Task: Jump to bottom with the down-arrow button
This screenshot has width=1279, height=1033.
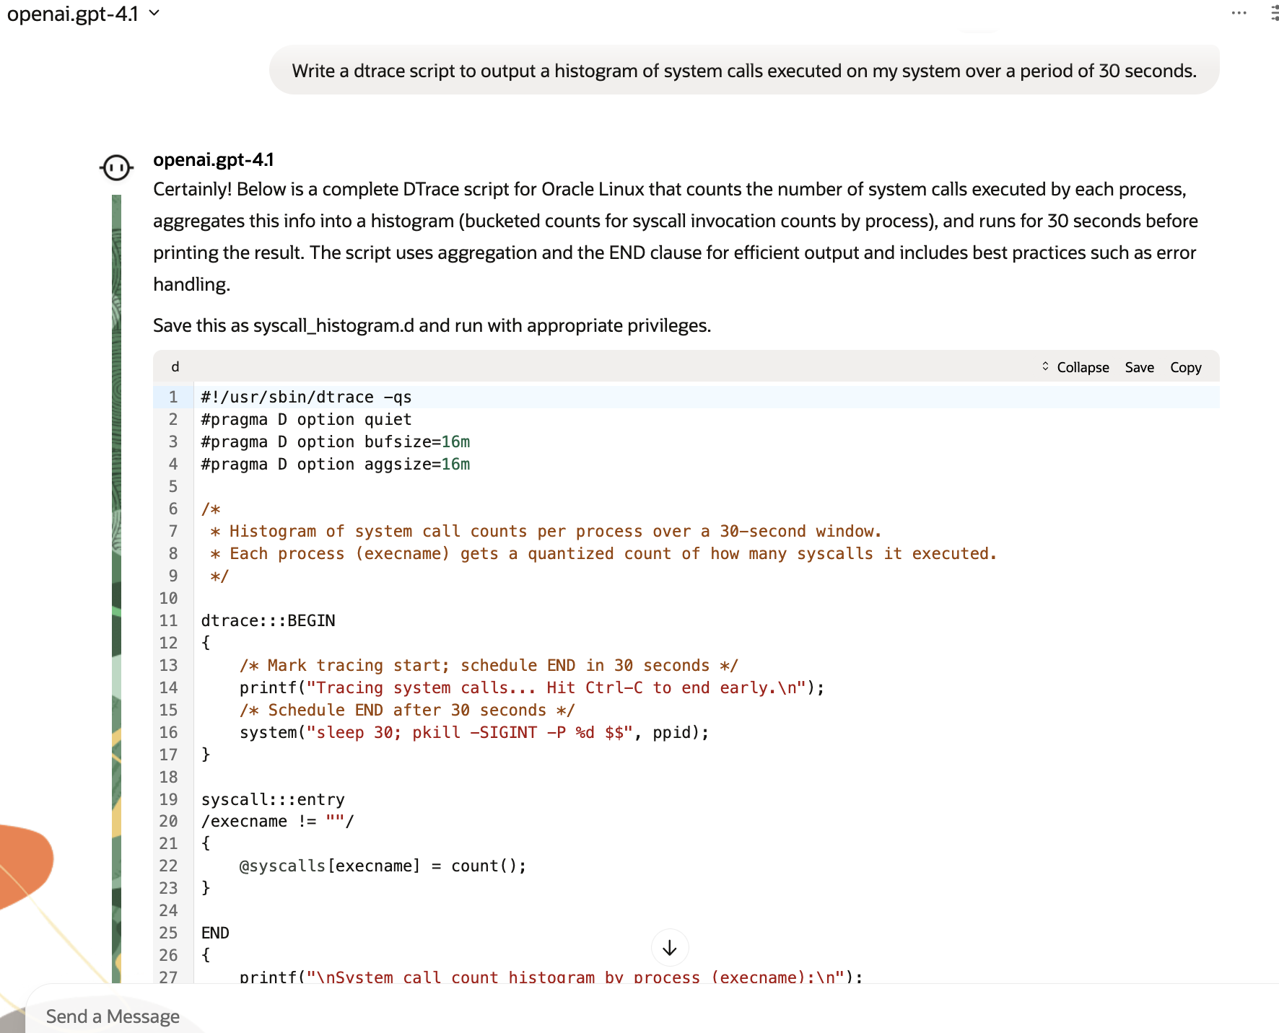Action: (x=670, y=947)
